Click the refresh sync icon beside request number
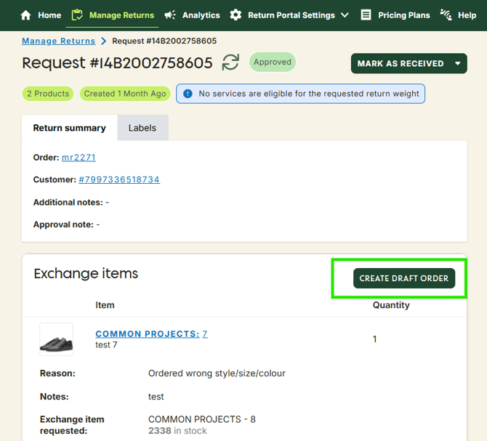Viewport: 487px width, 441px height. tap(230, 62)
